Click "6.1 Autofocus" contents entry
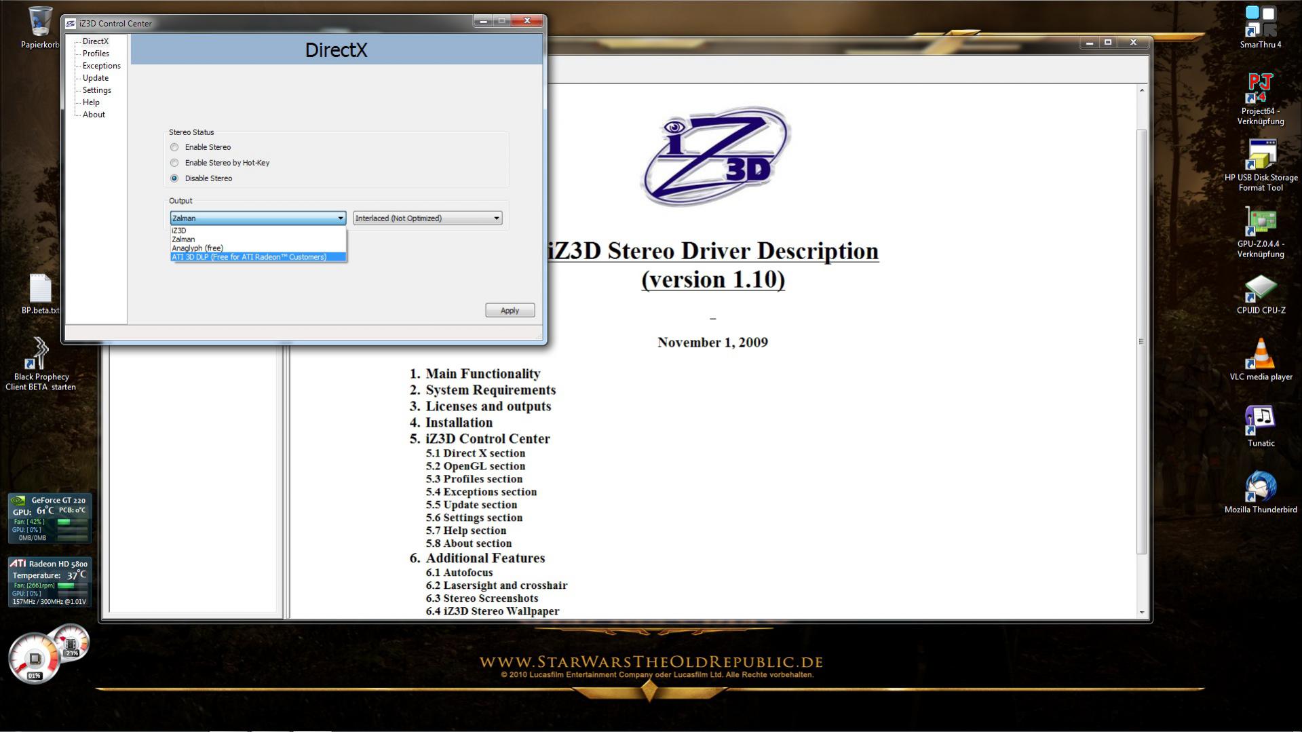 (x=459, y=573)
